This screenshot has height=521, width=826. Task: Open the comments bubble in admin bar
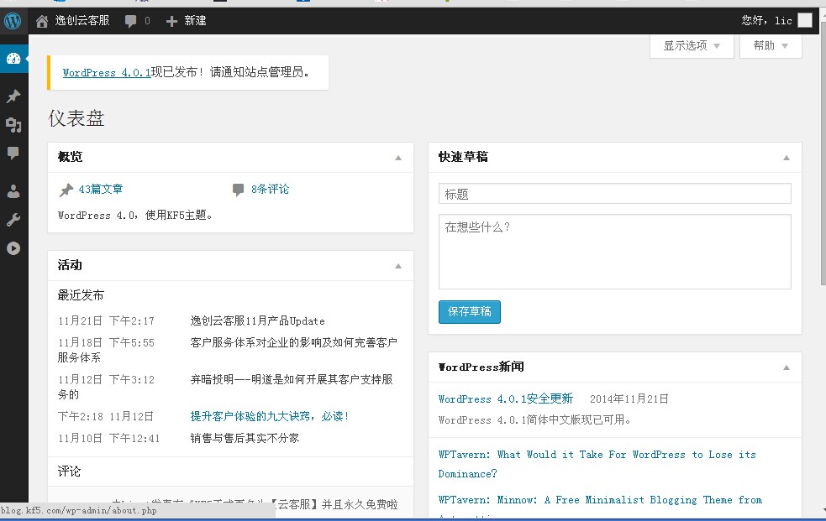pyautogui.click(x=130, y=21)
